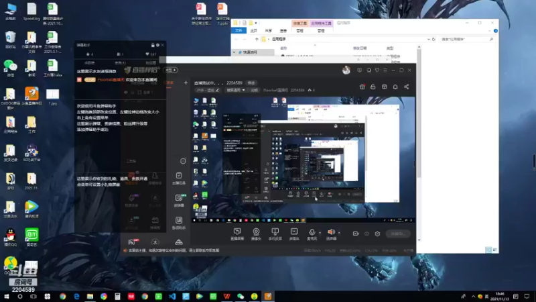This screenshot has width=536, height=302.
Task: Open layout grid icon in streaming header
Action: 384,87
